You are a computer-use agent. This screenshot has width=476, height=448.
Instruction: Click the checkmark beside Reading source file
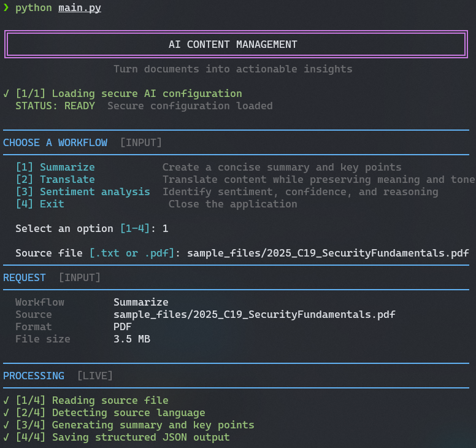pos(6,400)
